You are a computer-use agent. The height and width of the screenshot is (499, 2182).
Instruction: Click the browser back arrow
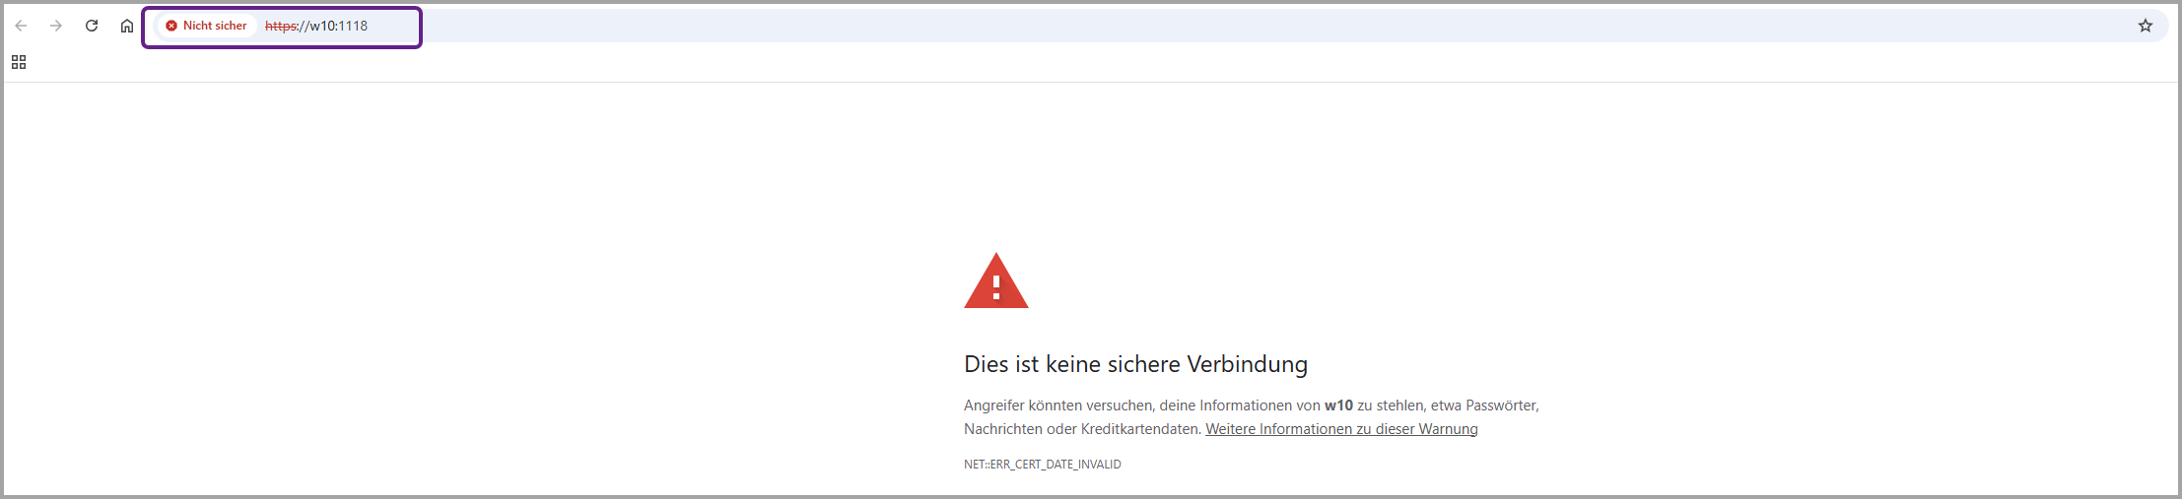pyautogui.click(x=21, y=26)
